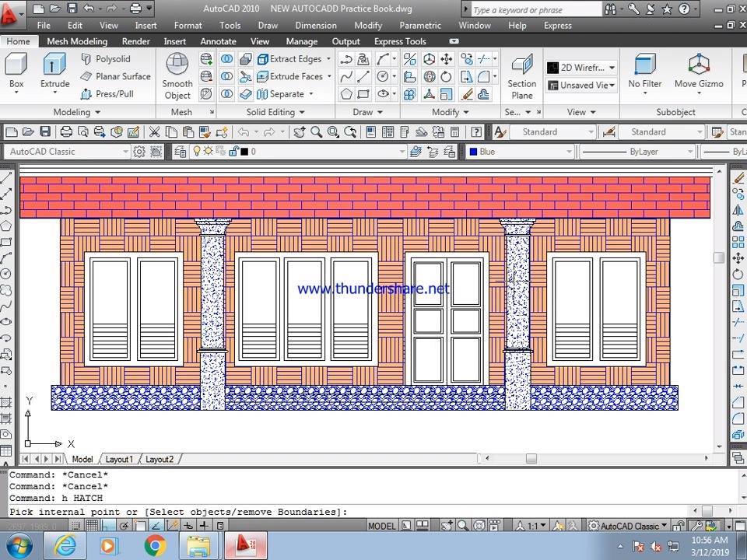Open Google Chrome from the taskbar

[156, 546]
